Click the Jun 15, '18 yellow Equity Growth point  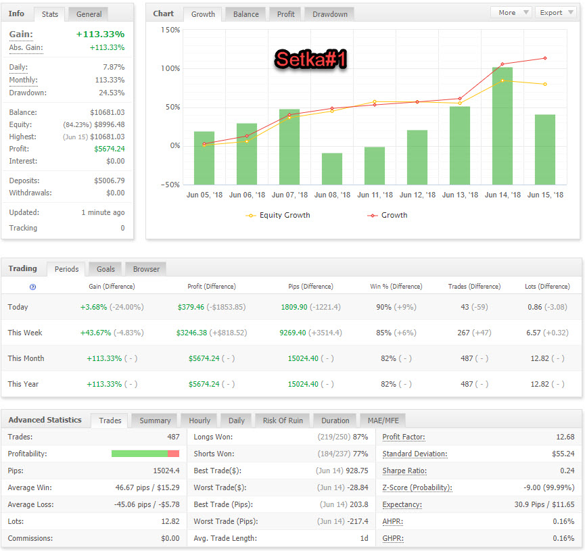coord(545,85)
